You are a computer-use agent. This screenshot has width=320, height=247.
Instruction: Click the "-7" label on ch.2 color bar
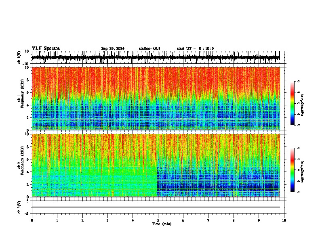pos(298,192)
